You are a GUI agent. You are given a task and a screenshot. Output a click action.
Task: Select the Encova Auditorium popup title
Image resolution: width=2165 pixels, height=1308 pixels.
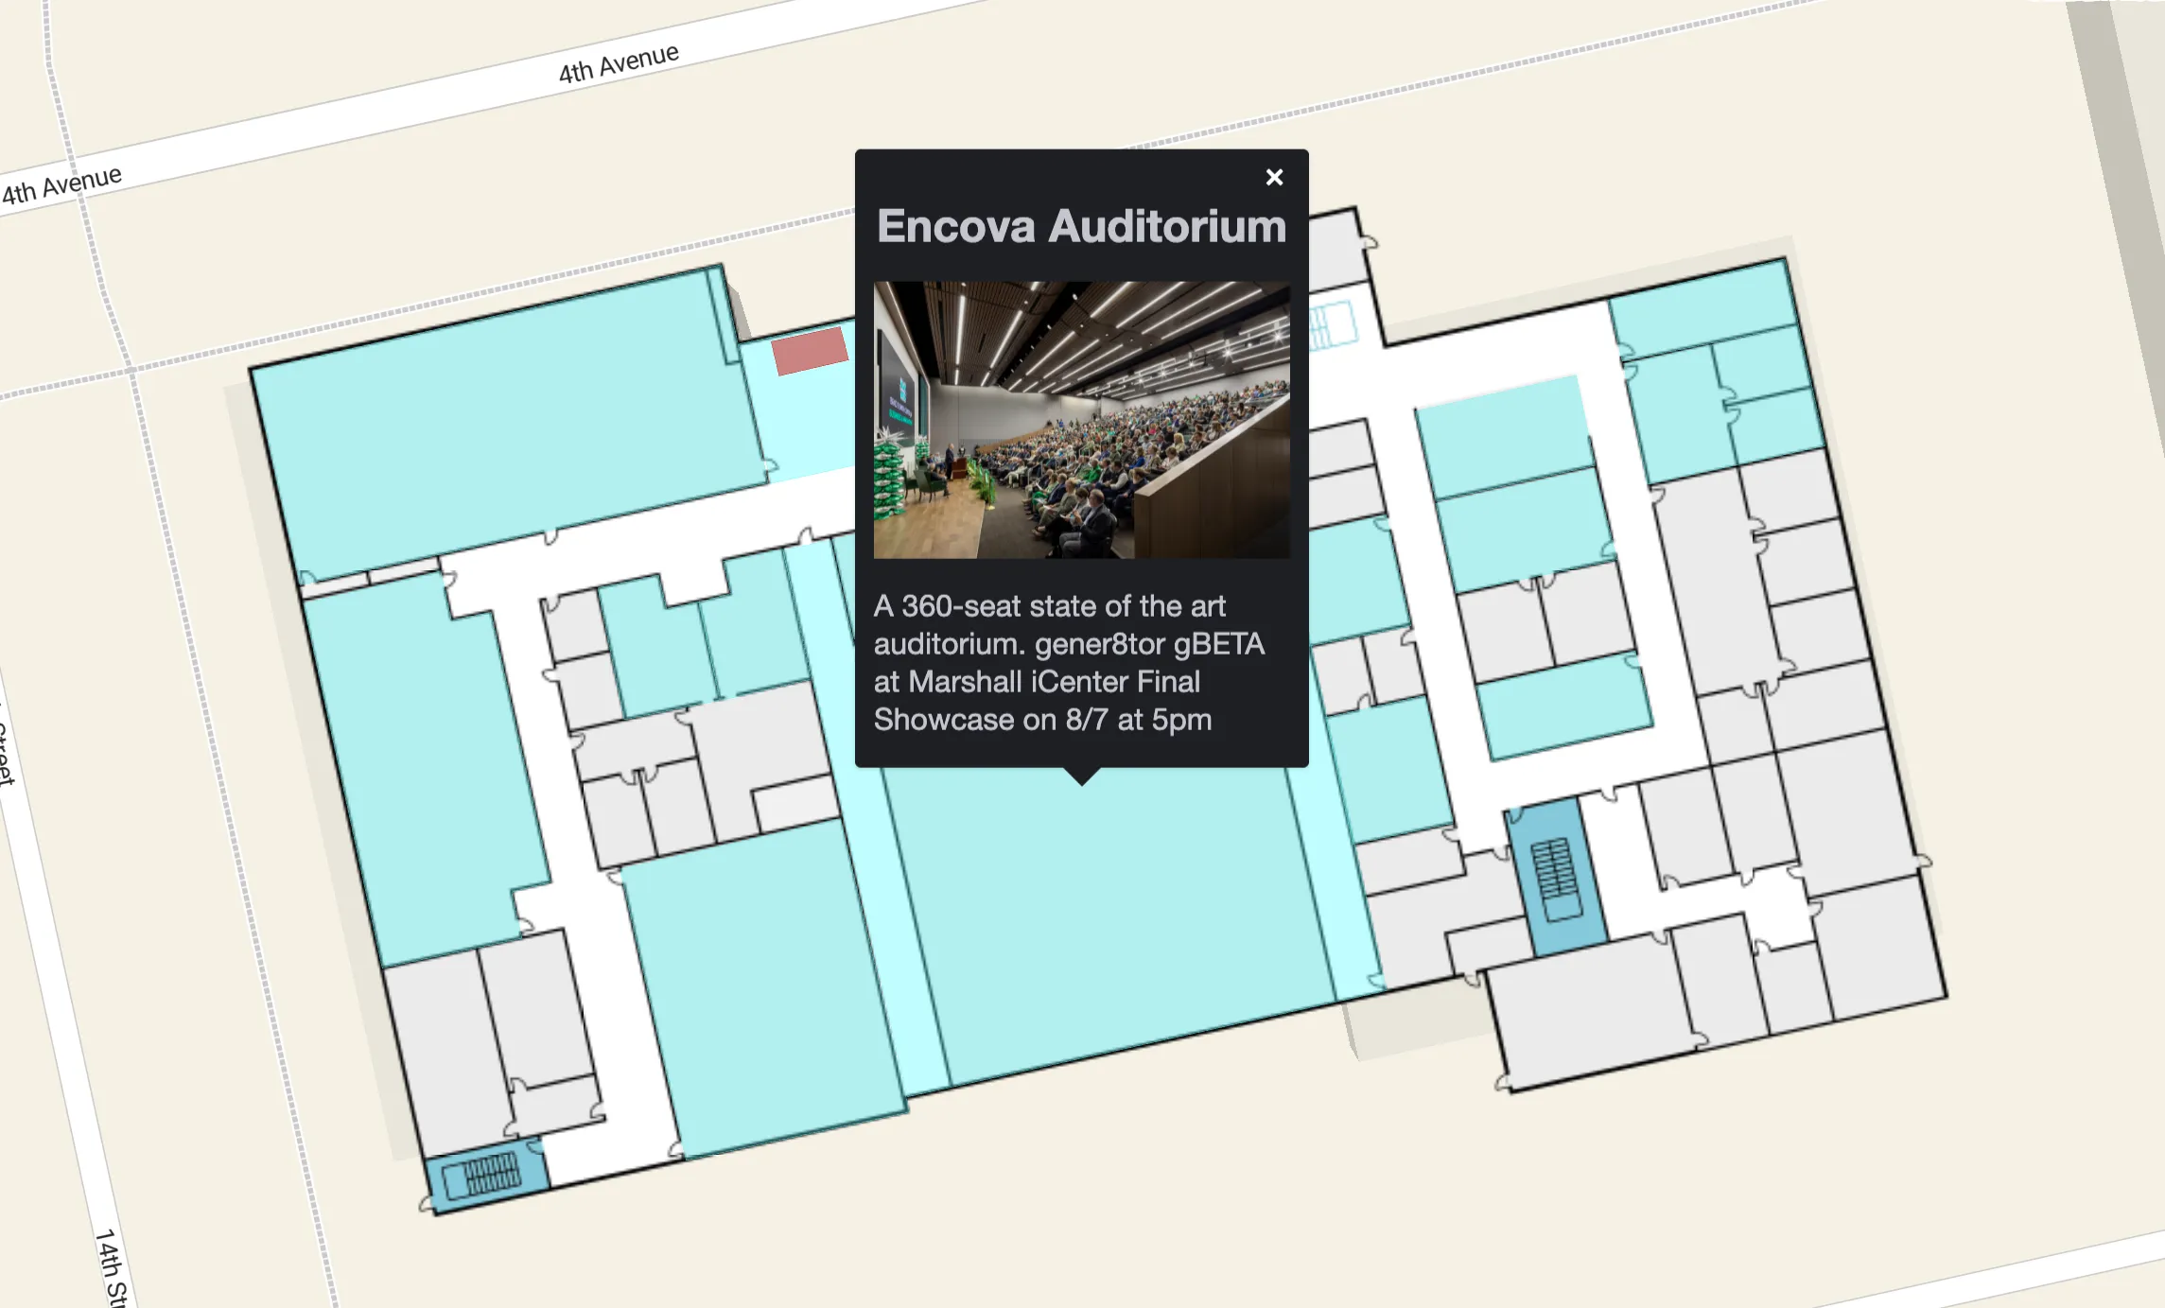(x=1081, y=226)
